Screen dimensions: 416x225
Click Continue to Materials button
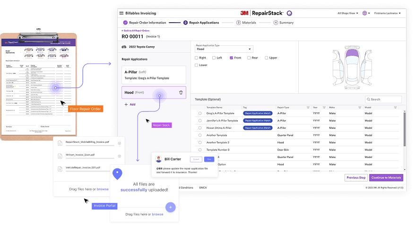click(x=386, y=178)
